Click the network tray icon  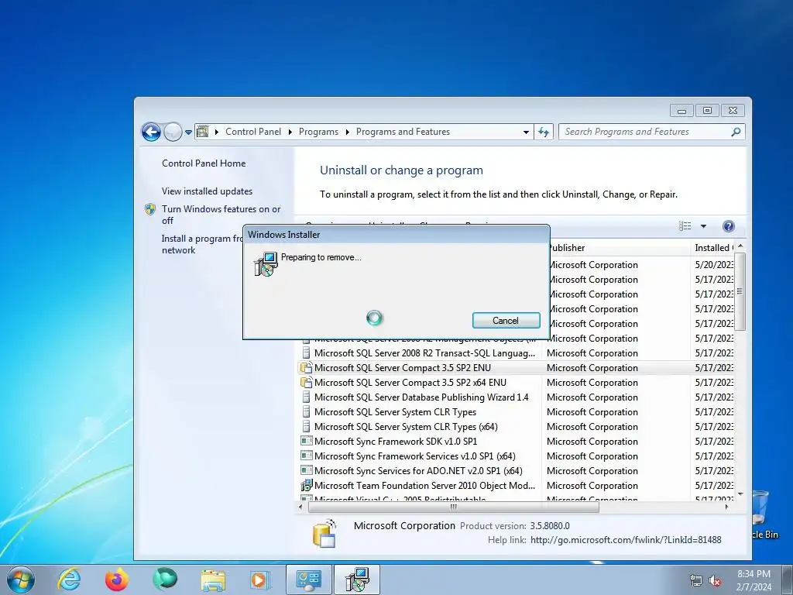696,580
